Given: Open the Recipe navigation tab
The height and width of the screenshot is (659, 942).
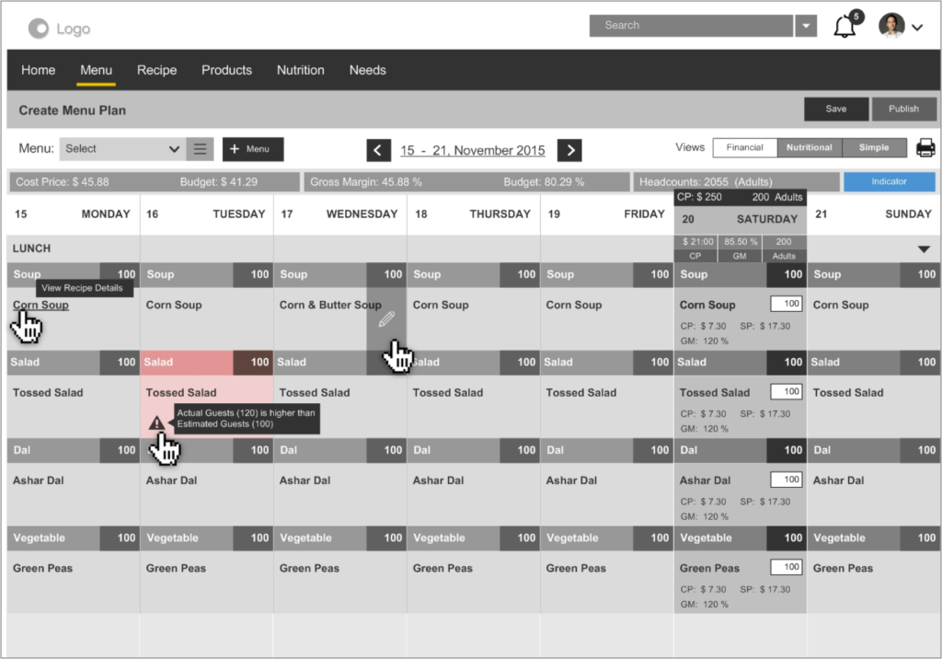Looking at the screenshot, I should click(x=156, y=70).
